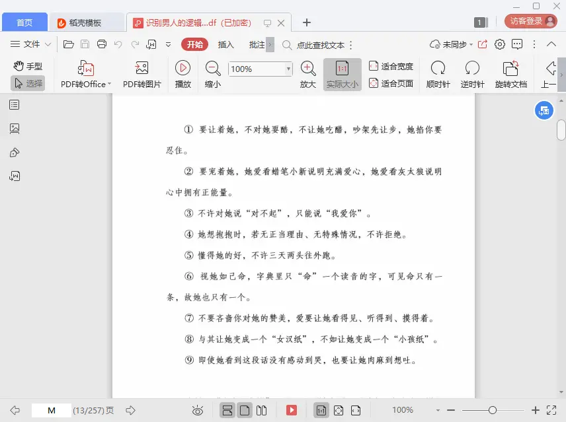Toggle the 实际大小 actual size button
The width and height of the screenshot is (566, 422).
tap(343, 75)
